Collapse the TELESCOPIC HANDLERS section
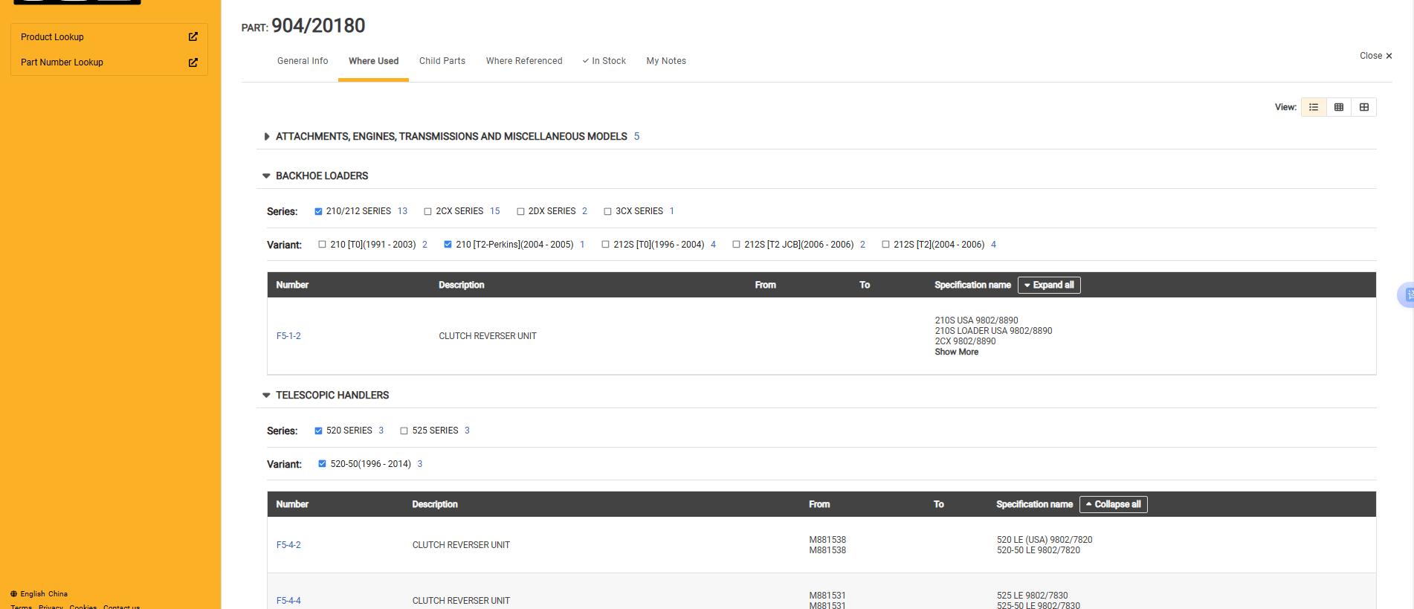1414x609 pixels. pyautogui.click(x=266, y=396)
